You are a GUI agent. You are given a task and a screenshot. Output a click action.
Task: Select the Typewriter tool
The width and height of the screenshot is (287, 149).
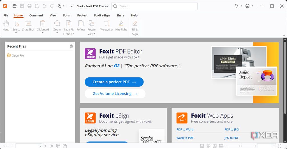click(x=107, y=26)
